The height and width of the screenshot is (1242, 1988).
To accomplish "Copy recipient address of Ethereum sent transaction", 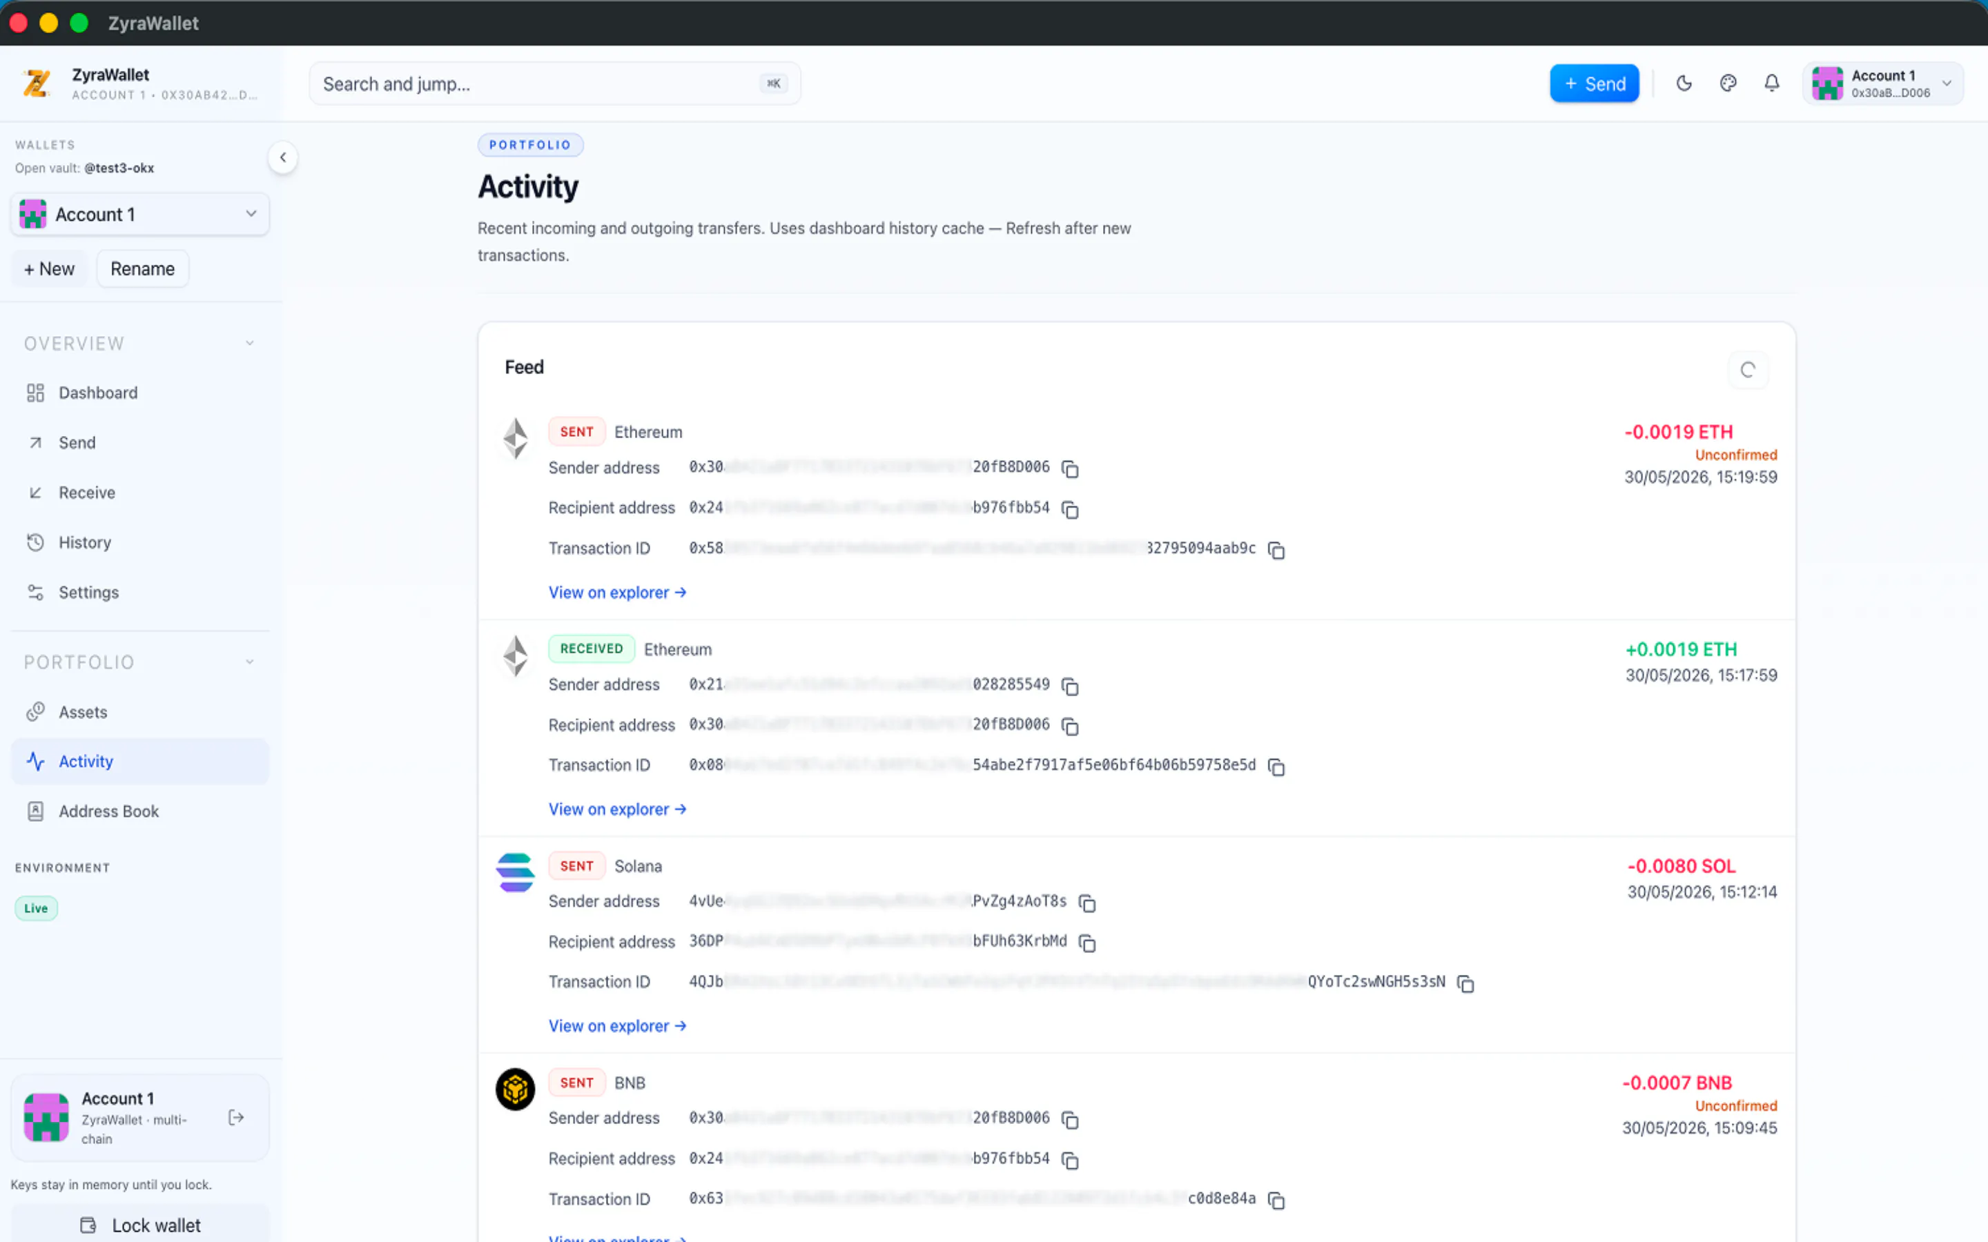I will click(1069, 509).
